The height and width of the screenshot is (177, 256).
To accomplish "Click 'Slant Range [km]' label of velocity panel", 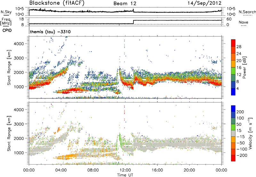I will pyautogui.click(x=9, y=133).
